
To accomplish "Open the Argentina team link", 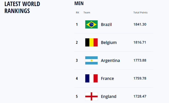I will click(x=110, y=61).
